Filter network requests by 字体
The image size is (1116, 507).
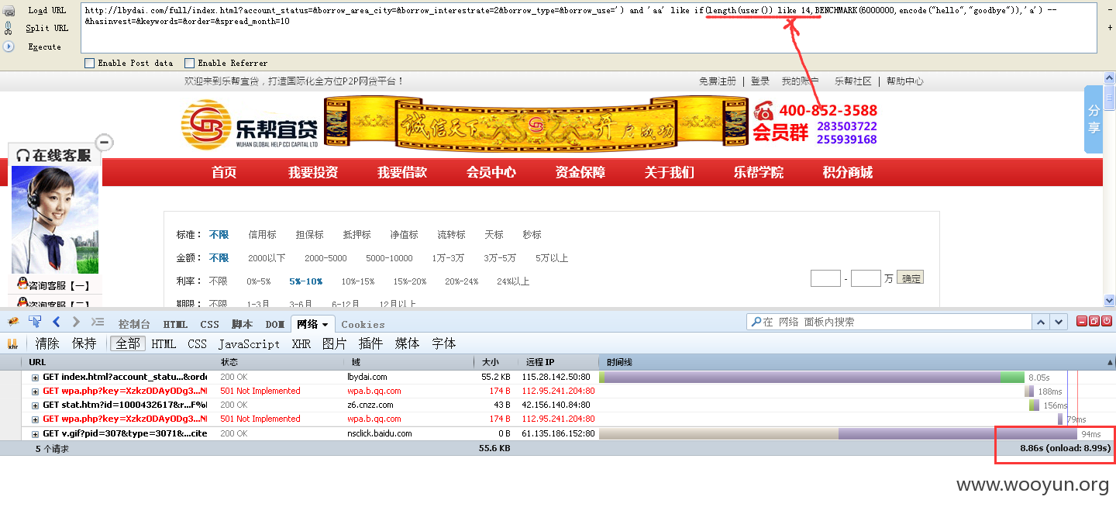point(444,343)
